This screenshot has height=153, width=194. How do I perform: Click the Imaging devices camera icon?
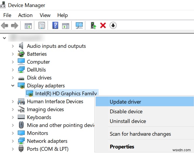click(x=21, y=109)
